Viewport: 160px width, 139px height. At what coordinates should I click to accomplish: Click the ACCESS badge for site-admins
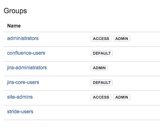pos(101,97)
